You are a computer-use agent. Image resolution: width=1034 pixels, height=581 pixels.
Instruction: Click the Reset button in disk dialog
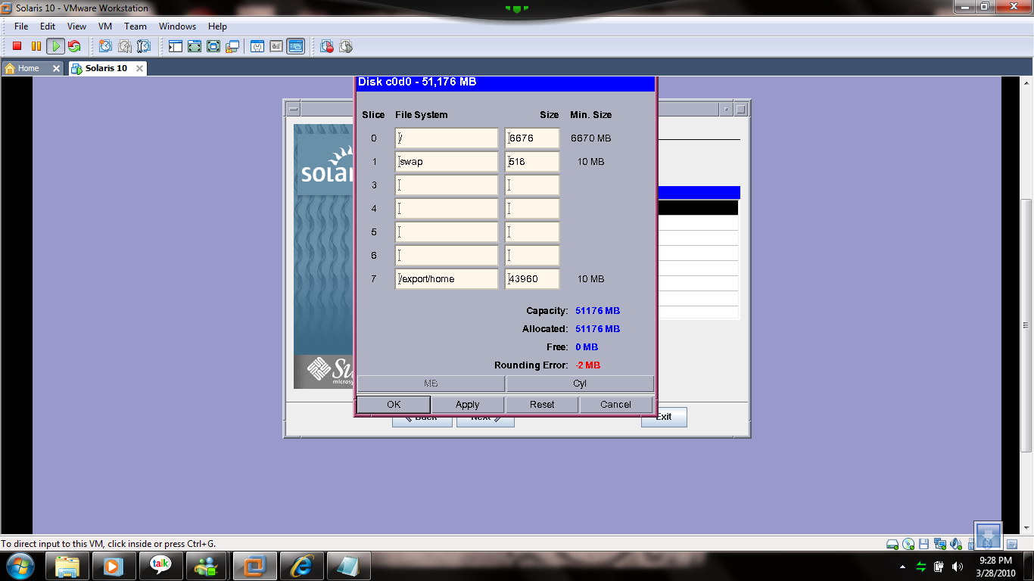coord(542,405)
